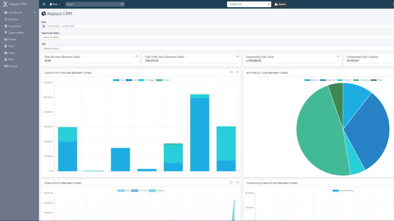Click the magnifier search icon
Image resolution: width=394 pixels, height=221 pixels.
[122, 4]
